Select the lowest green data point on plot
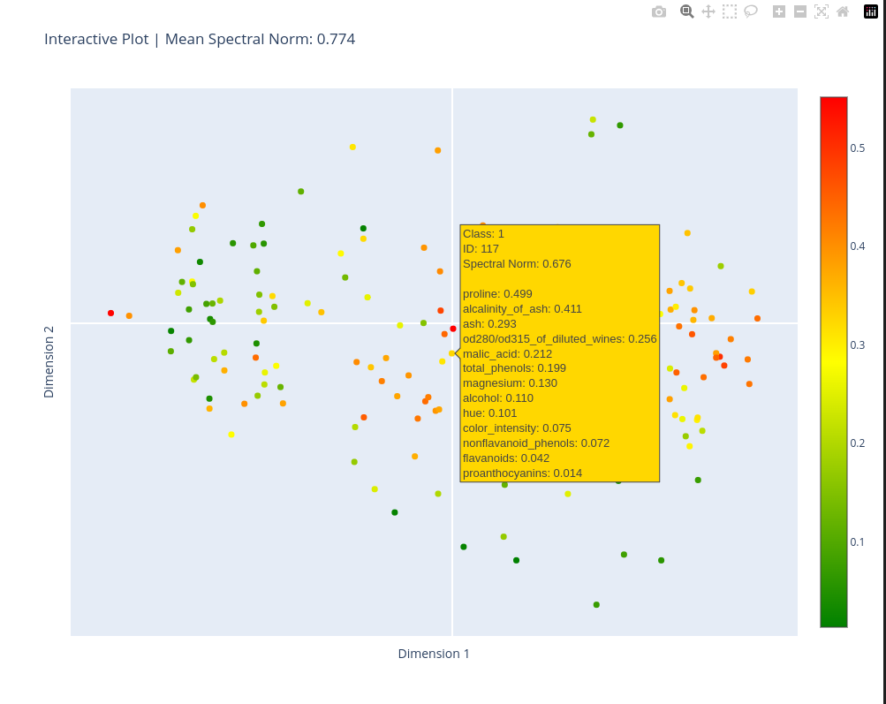 pos(596,605)
